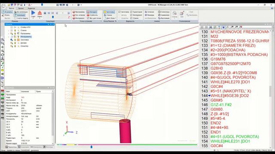This screenshot has height=154, width=275.
Task: Toggle the lightbulb visibility for Станок tree row
Action: click(15, 30)
